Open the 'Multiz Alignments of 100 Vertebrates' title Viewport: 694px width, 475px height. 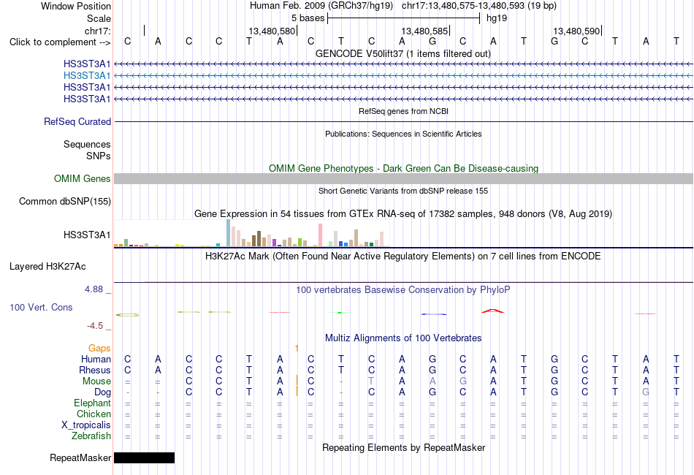point(403,338)
